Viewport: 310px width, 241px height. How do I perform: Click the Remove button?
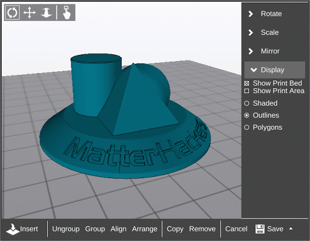202,229
